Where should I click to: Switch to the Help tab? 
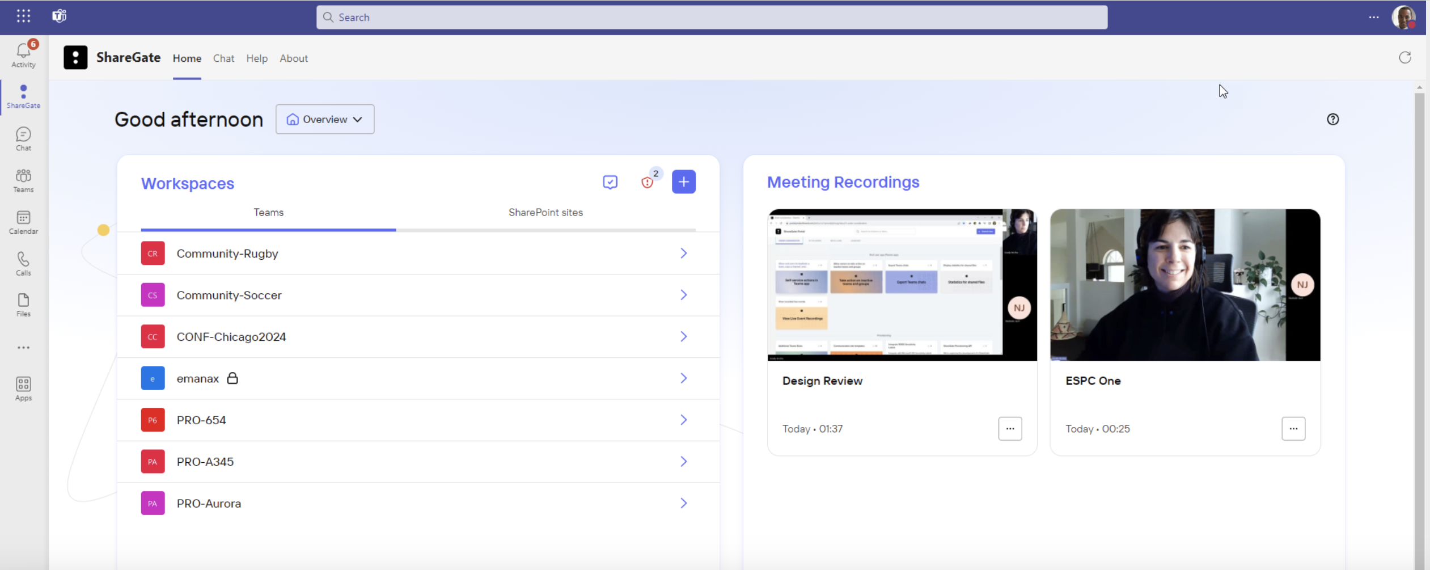pos(257,58)
